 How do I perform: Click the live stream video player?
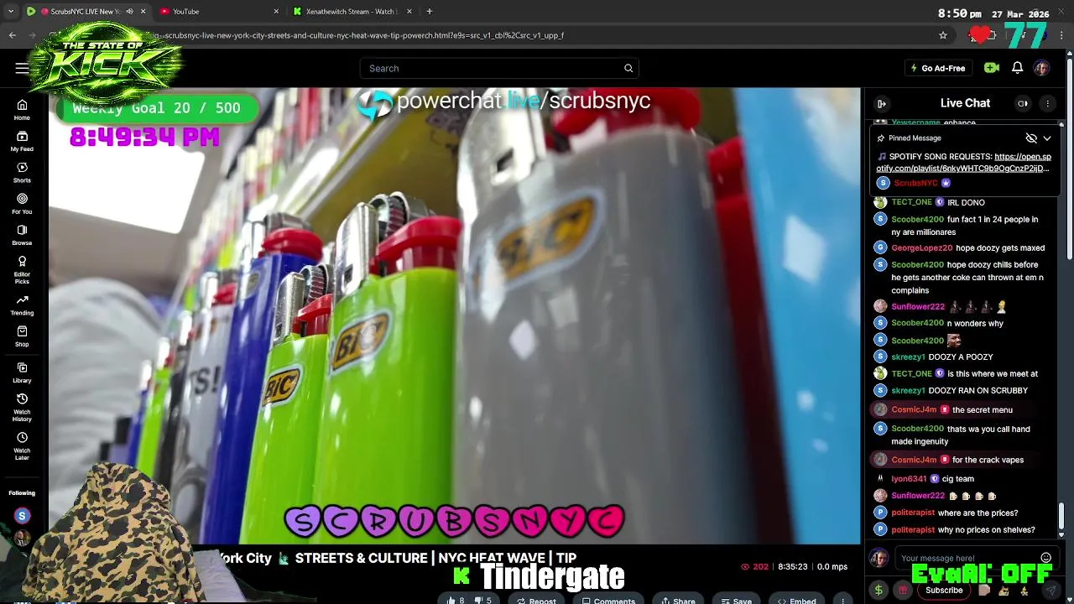click(454, 317)
